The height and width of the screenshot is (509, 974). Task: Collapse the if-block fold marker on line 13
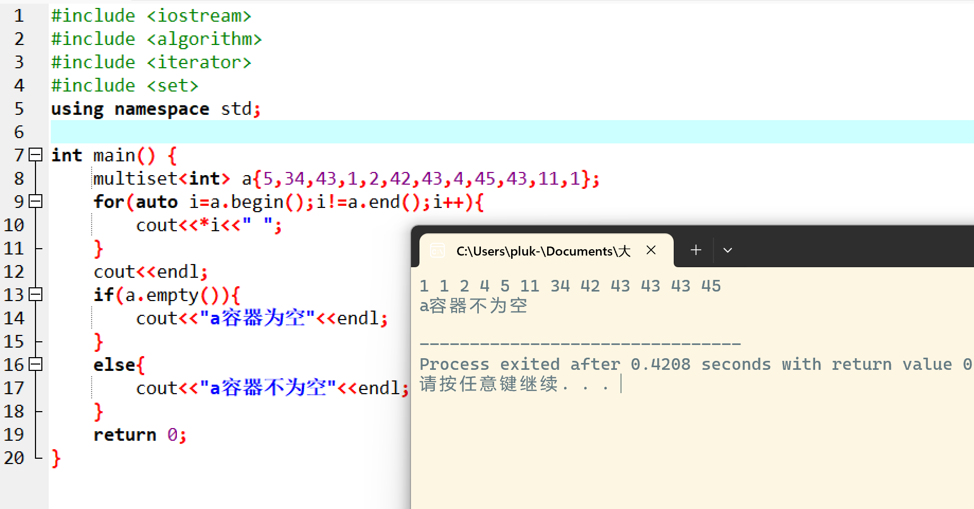tap(35, 295)
